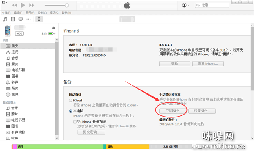
Task: Click the 2.88 GB 可用 storage segment
Action: coord(171,147)
